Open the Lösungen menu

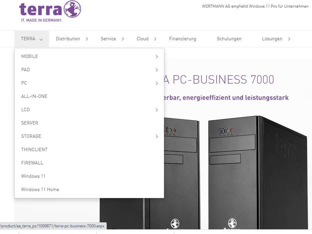[272, 39]
